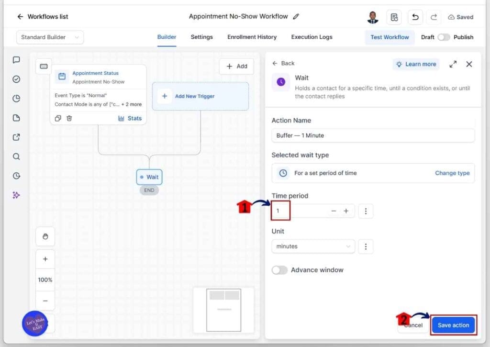Activate the hand pan tool
The image size is (490, 347).
pos(45,236)
